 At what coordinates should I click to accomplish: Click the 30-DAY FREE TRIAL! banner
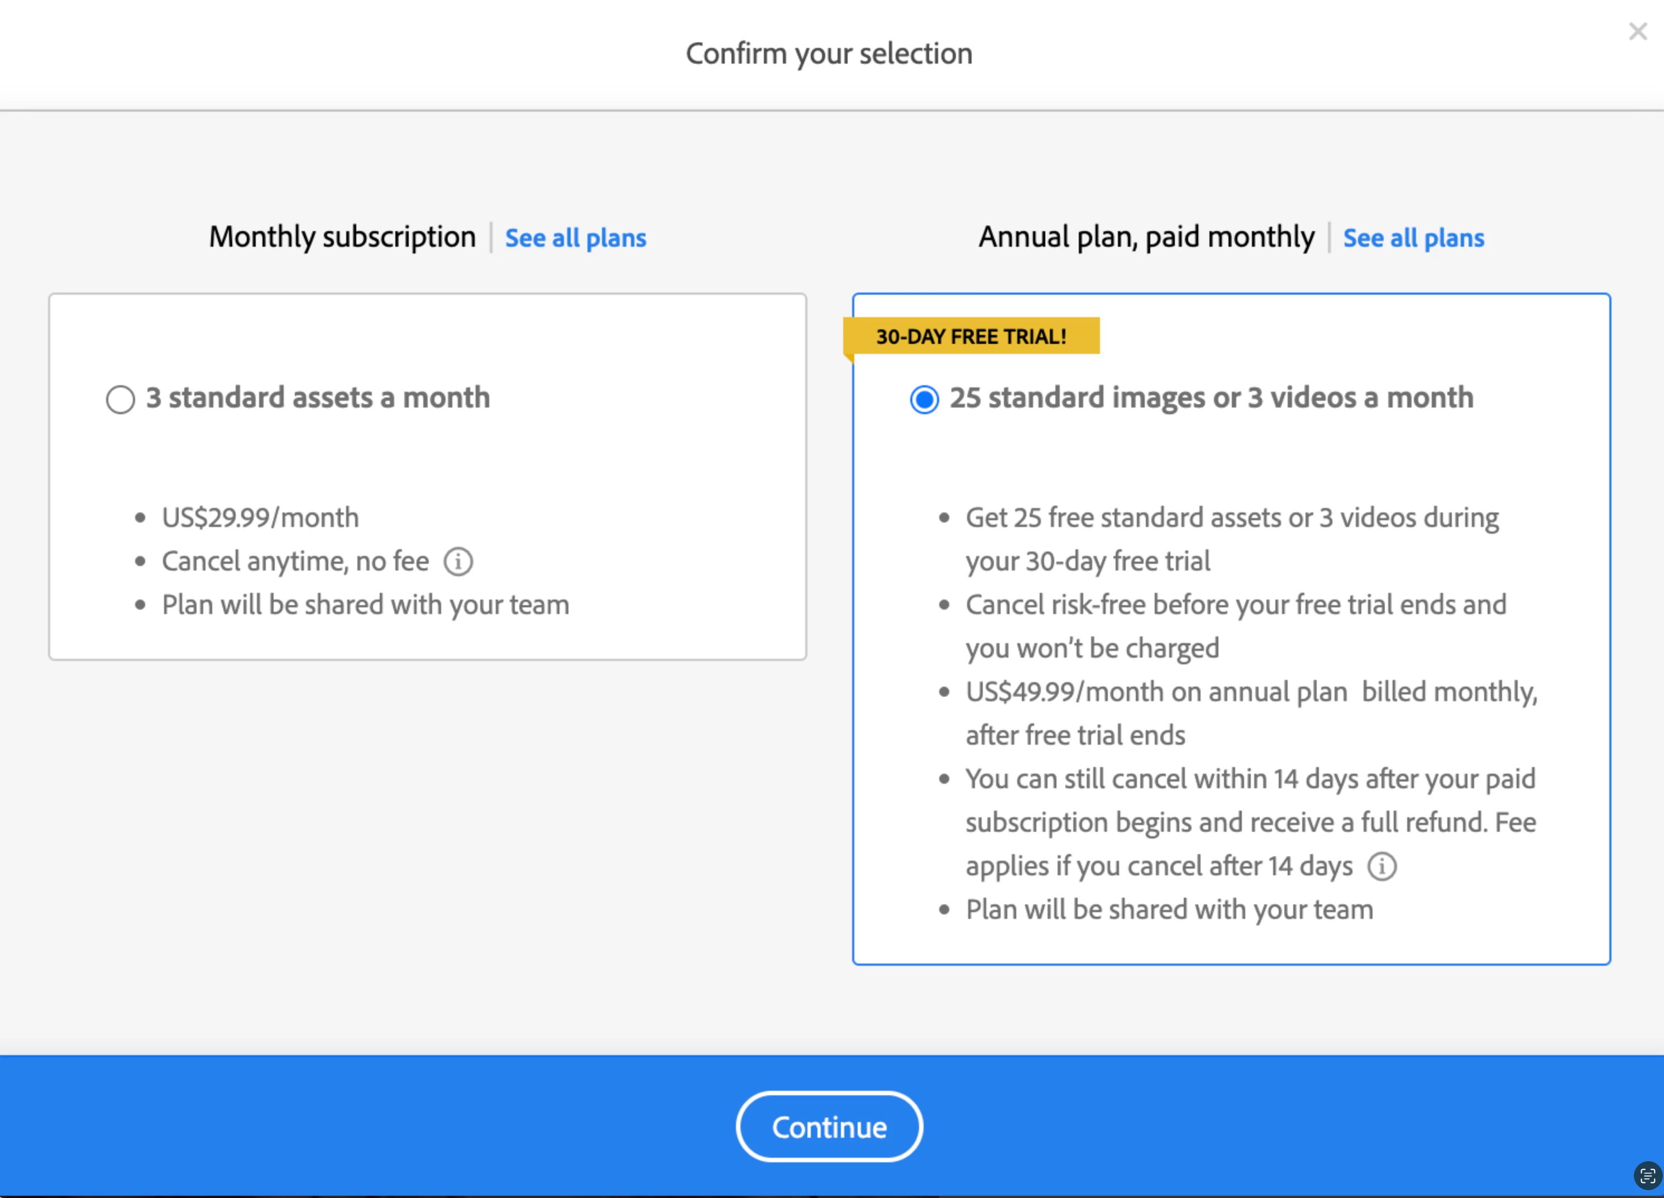click(970, 337)
